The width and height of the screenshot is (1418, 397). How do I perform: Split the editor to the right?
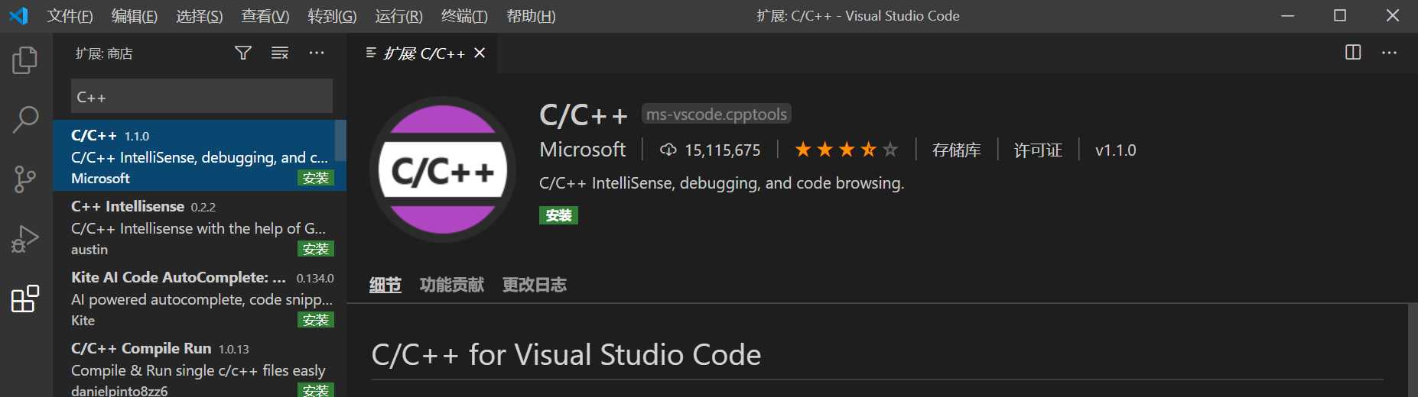1353,53
